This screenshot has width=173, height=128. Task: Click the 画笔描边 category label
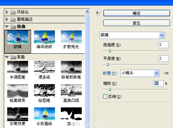click(25, 19)
